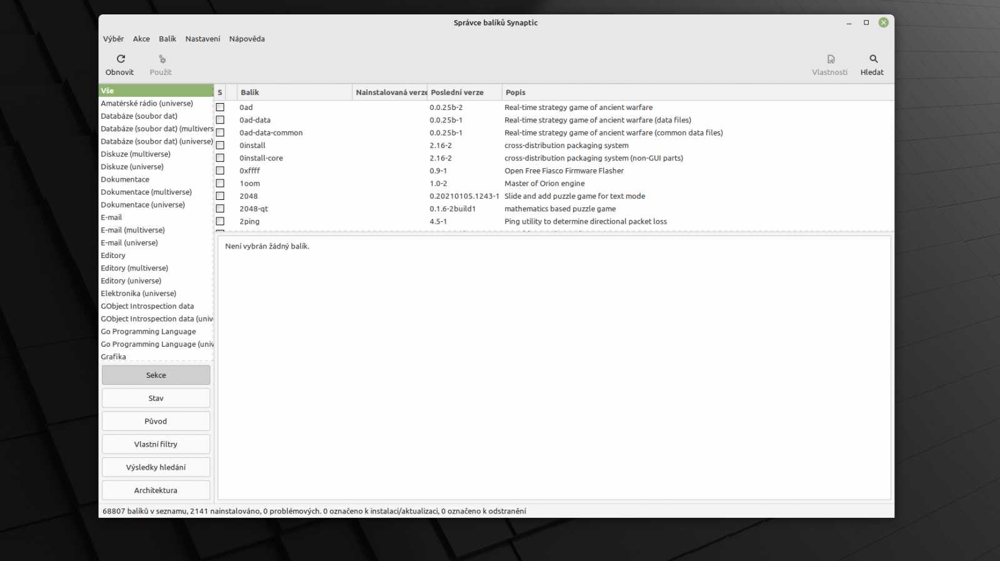Screen dimensions: 1000x561
Task: Select Dokumentace (universe) category
Action: pyautogui.click(x=156, y=205)
